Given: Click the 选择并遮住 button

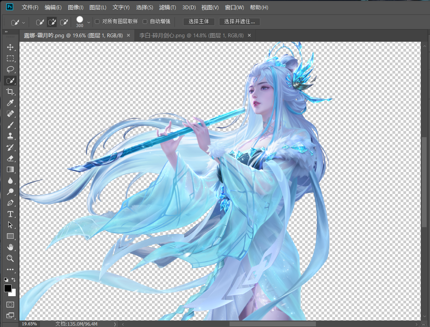Looking at the screenshot, I should click(239, 22).
